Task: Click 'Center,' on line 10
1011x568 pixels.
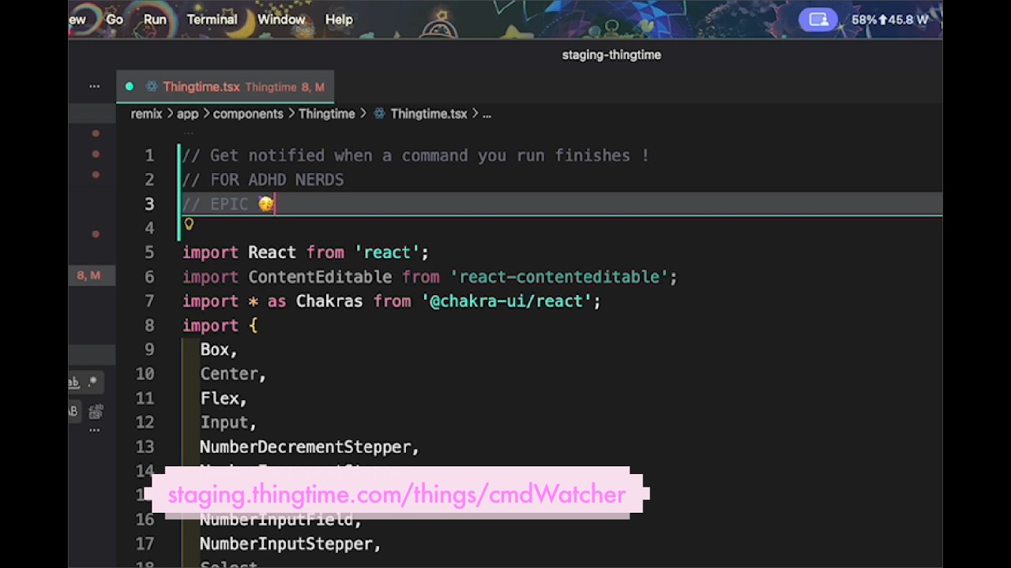Action: [233, 374]
